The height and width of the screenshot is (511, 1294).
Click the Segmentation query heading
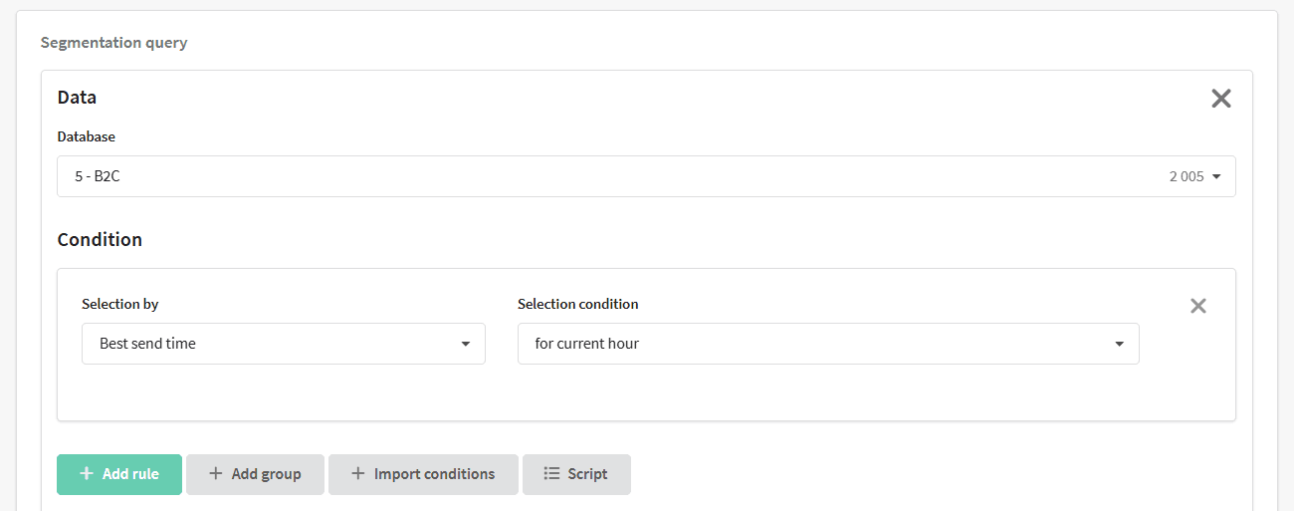click(113, 43)
